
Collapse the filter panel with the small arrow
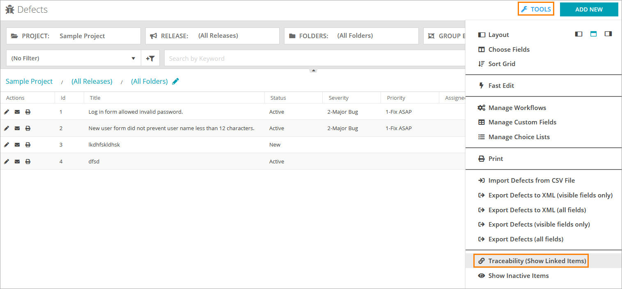point(313,71)
